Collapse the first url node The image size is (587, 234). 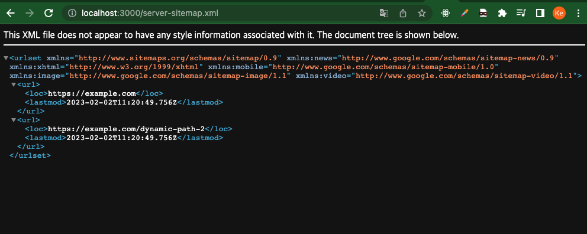(14, 84)
